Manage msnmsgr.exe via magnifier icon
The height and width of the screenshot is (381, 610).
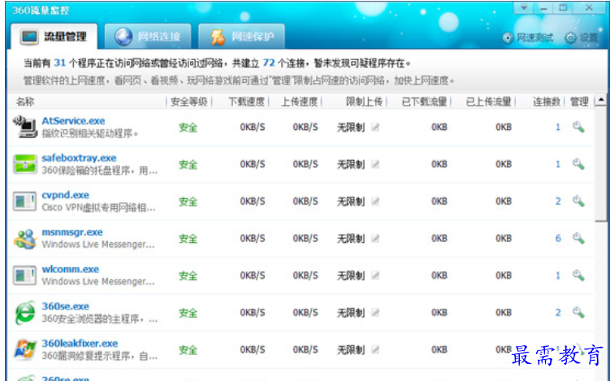pyautogui.click(x=578, y=238)
